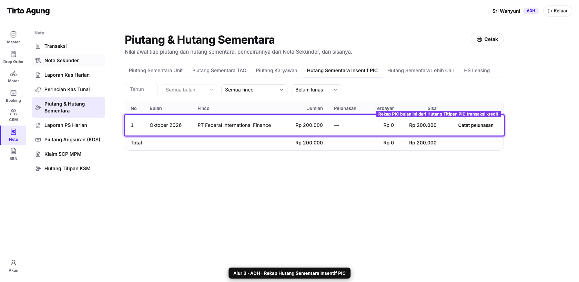
Task: Open the Belum lunas status dropdown
Action: (316, 90)
